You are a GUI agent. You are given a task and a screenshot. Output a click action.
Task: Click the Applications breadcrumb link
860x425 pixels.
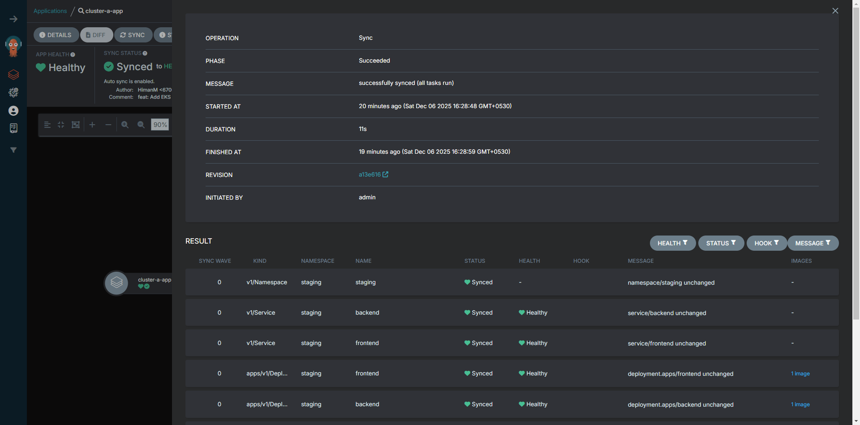point(50,11)
